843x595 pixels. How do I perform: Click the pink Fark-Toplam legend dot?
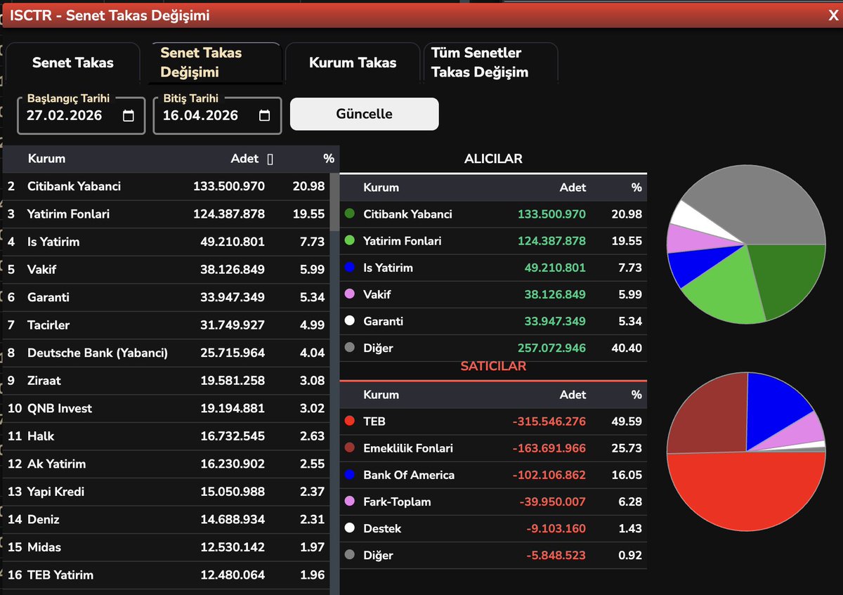coord(349,502)
